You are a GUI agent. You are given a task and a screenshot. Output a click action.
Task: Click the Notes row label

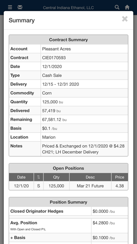coord(16,146)
